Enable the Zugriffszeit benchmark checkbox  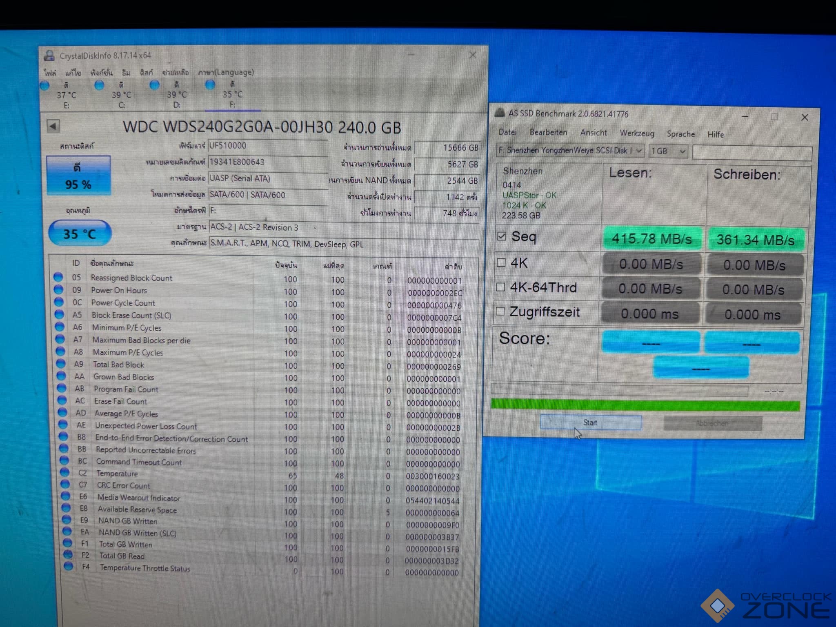(x=500, y=311)
